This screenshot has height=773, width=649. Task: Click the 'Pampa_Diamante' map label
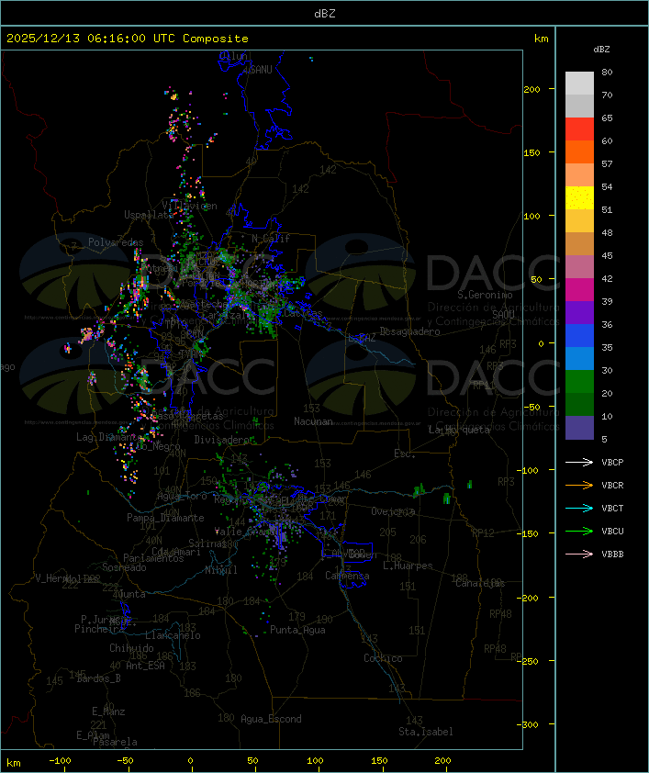click(165, 518)
